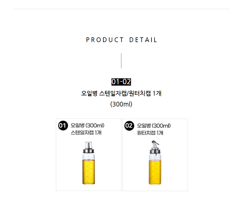Click the 원터치캡 1개 text

tap(150, 133)
